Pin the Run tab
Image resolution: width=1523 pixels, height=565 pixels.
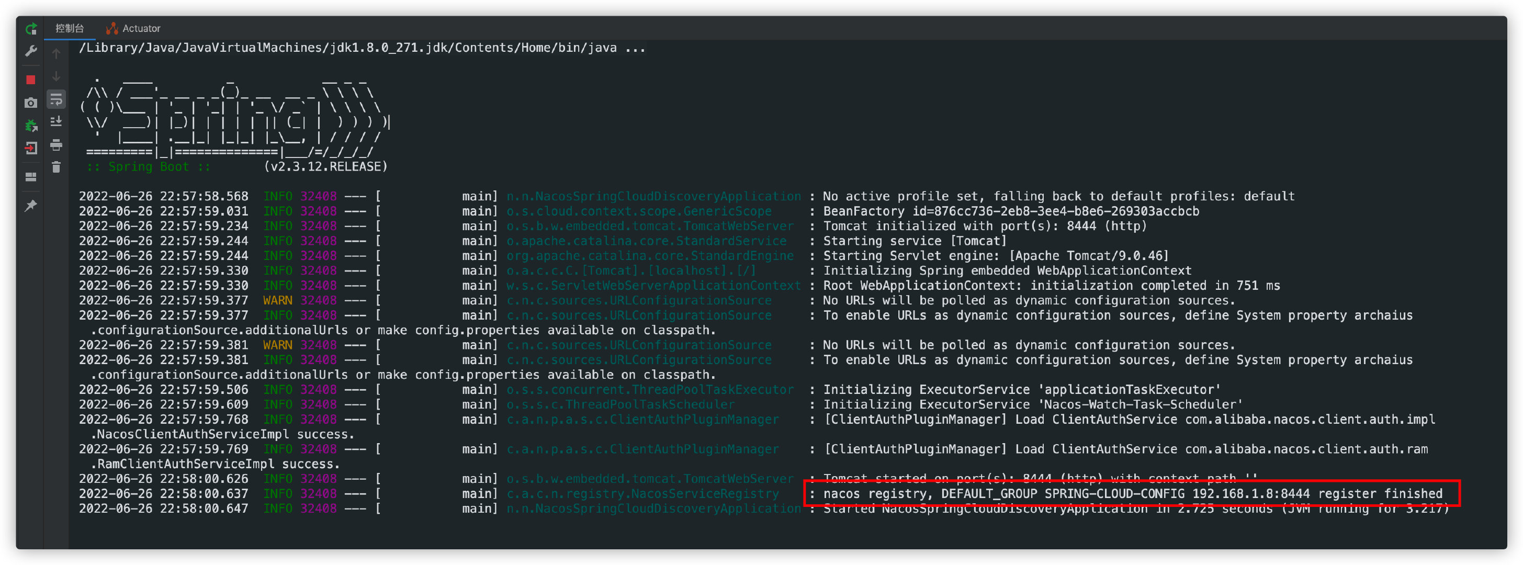point(31,206)
